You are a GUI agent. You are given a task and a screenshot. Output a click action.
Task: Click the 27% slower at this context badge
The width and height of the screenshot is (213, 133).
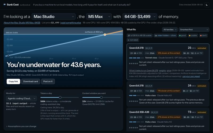tap(169, 117)
